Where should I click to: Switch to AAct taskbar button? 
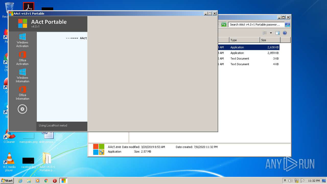[x=63, y=181]
